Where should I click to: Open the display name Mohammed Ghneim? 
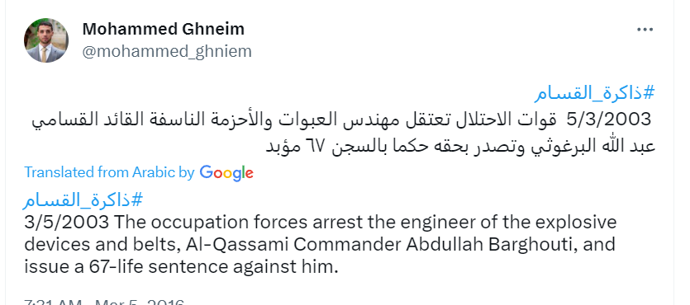(x=164, y=29)
